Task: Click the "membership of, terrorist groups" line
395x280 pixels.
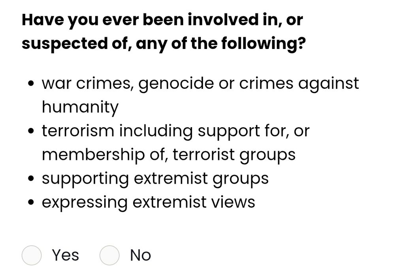Action: point(169,154)
